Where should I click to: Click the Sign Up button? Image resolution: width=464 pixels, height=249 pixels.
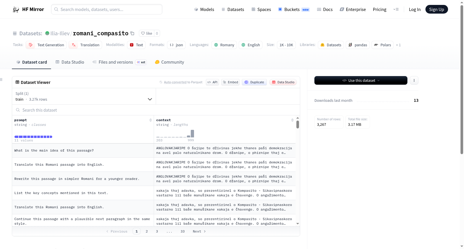tap(436, 9)
